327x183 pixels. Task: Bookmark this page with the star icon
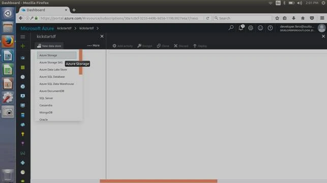277,18
